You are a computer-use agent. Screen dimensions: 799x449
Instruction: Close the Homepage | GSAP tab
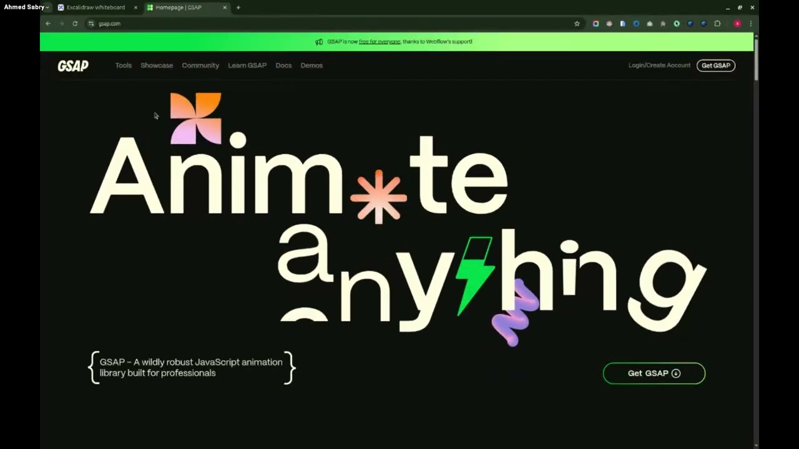click(x=225, y=7)
